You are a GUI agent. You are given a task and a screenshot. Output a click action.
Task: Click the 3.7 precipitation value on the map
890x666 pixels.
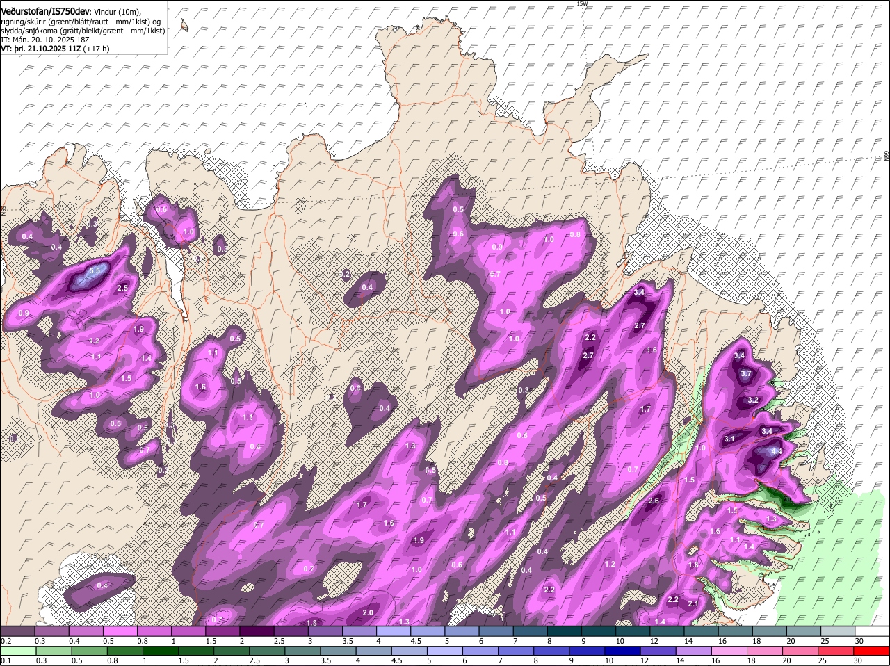click(x=746, y=373)
